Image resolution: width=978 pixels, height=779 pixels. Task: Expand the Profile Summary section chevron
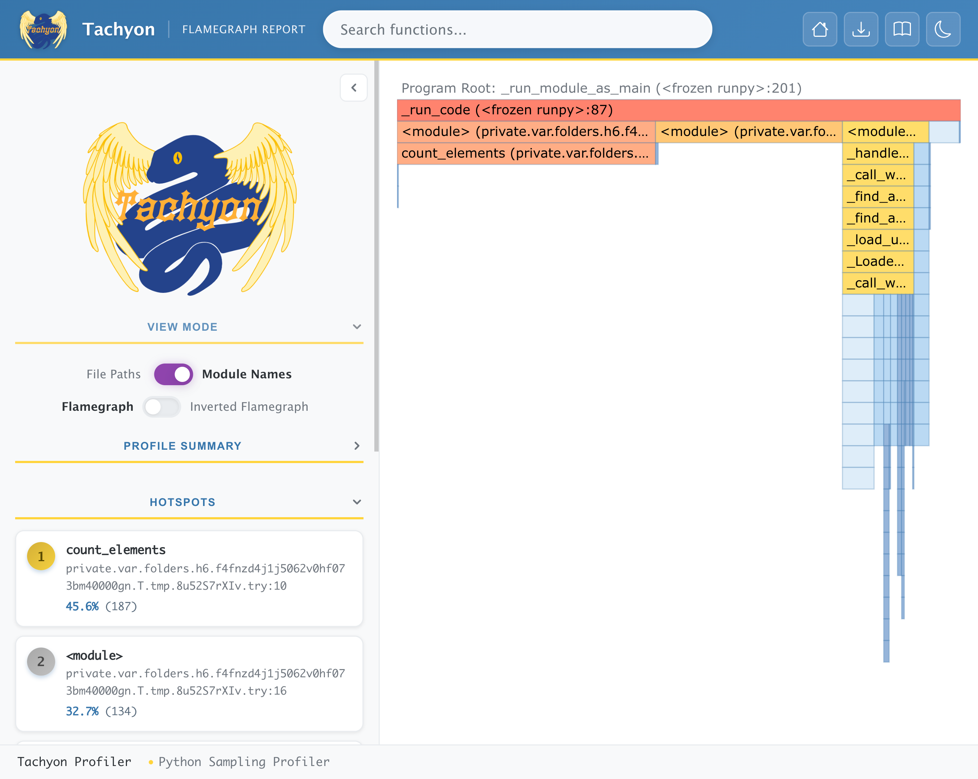pos(357,446)
